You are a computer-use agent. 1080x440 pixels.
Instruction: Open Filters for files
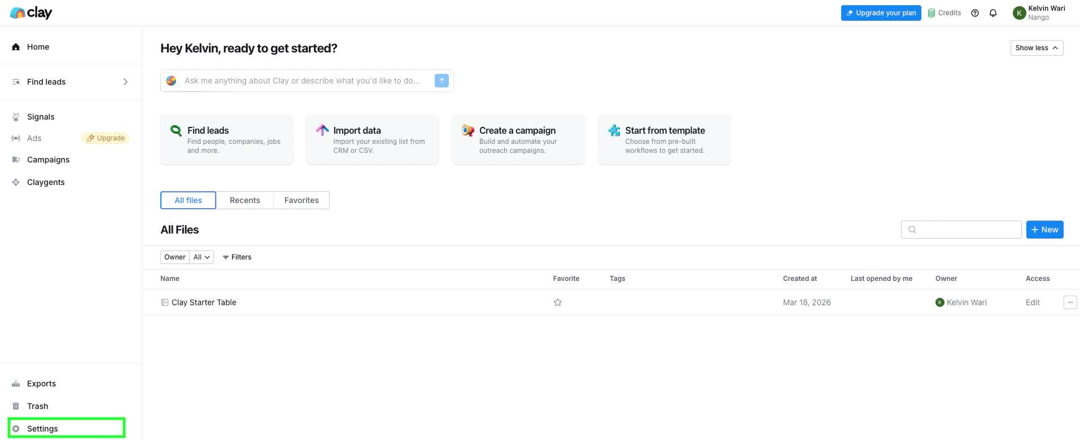coord(237,257)
